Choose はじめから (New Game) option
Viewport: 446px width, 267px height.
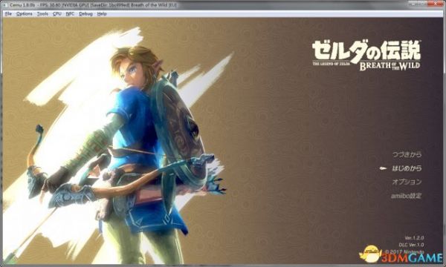407,168
